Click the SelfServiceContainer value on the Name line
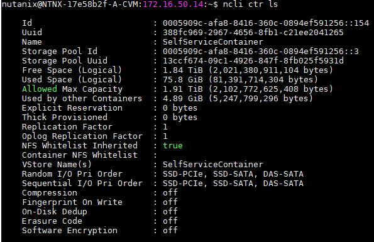 (212, 42)
